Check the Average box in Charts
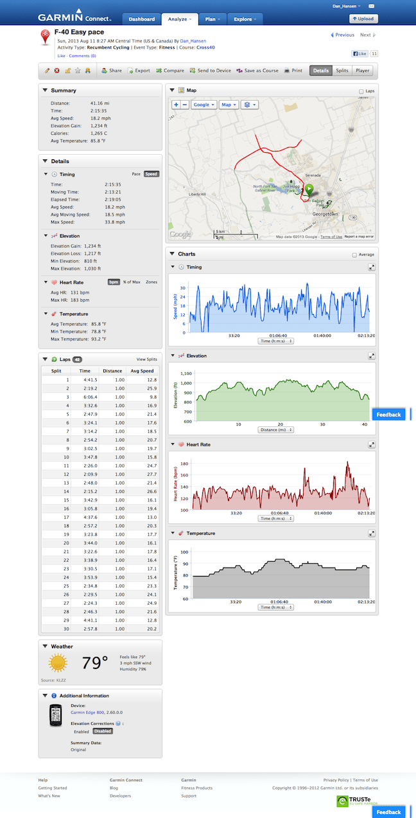The height and width of the screenshot is (818, 416). (354, 255)
